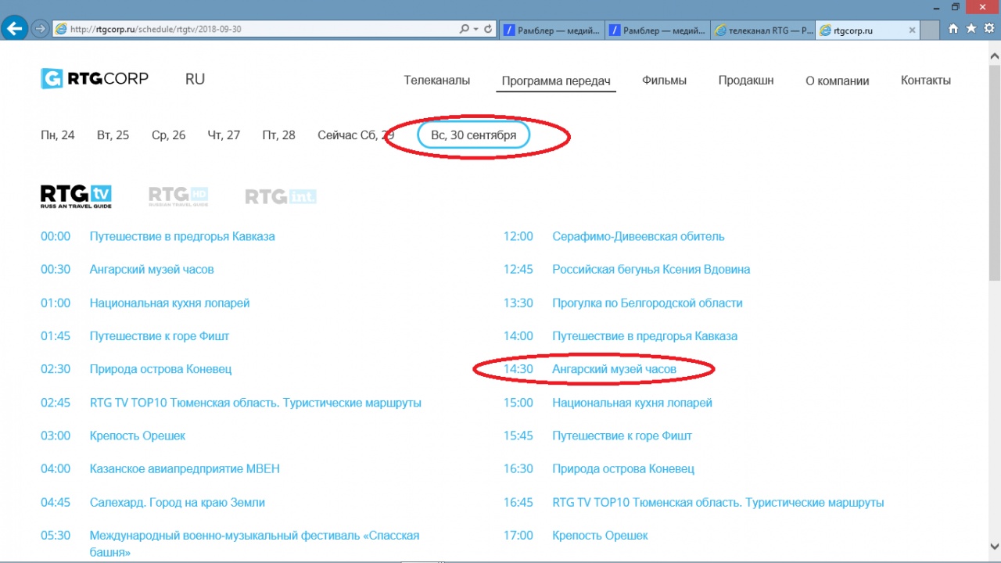Viewport: 1001px width, 563px height.
Task: Select the RTG Int channel logo
Action: [x=281, y=195]
